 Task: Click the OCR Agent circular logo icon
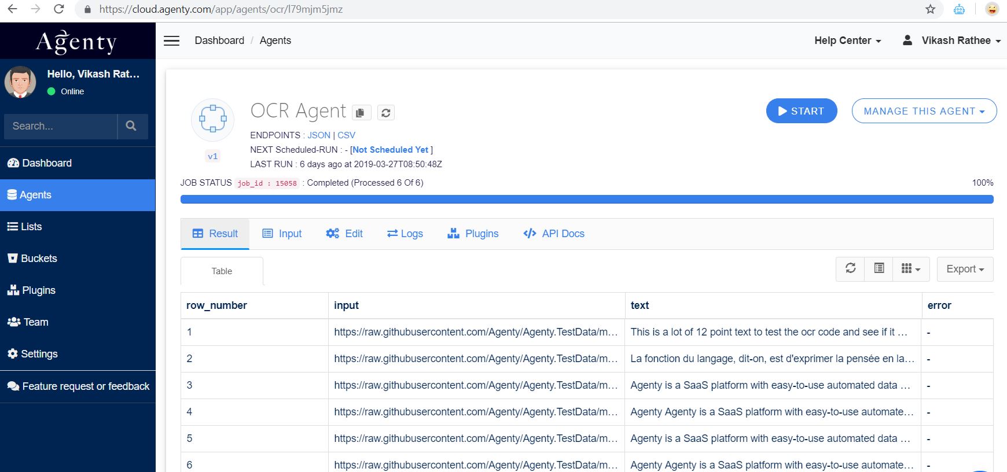(x=212, y=119)
